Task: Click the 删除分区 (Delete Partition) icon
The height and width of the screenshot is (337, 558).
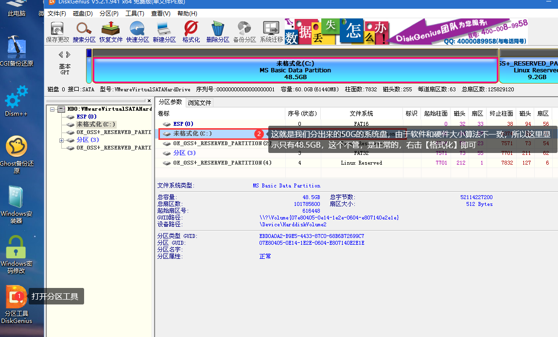Action: [x=218, y=31]
